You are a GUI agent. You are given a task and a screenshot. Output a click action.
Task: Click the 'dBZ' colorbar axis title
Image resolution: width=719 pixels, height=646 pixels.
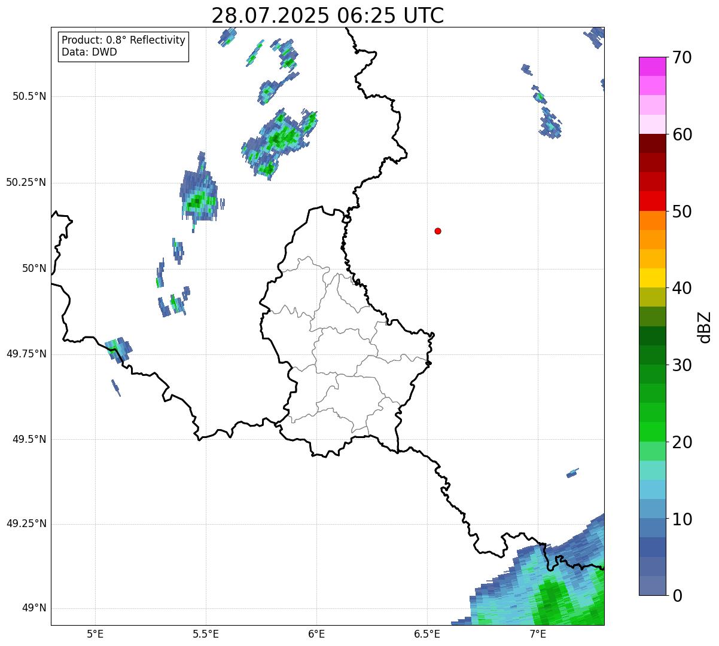coord(705,327)
